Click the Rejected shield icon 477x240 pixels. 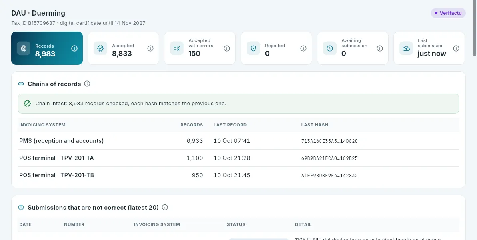pos(253,48)
